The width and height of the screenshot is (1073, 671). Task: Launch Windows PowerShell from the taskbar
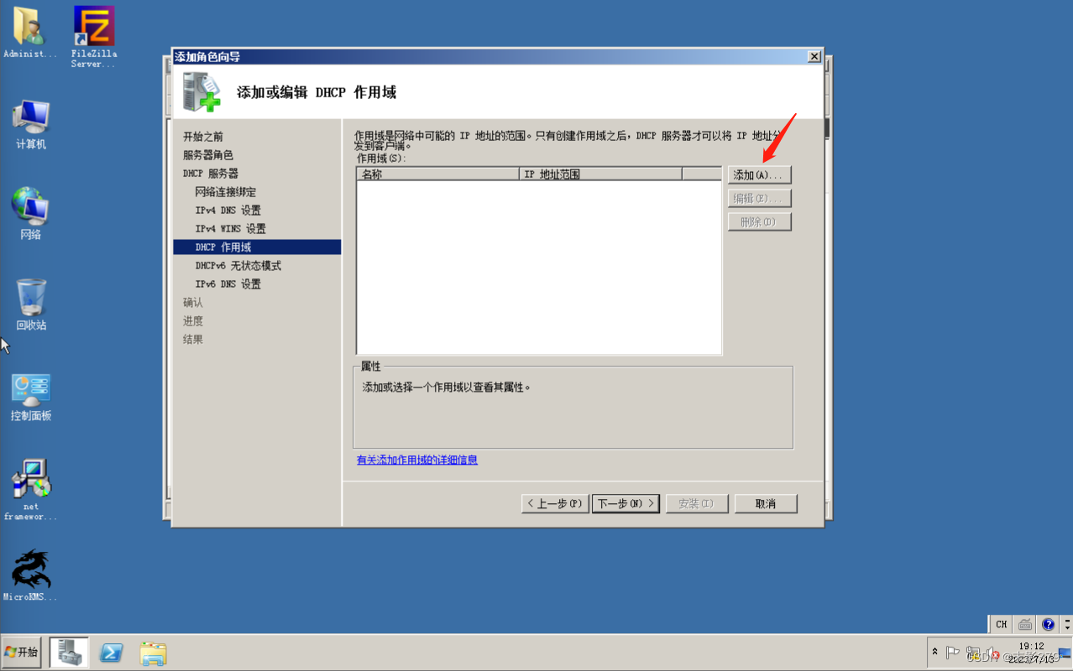click(x=110, y=653)
